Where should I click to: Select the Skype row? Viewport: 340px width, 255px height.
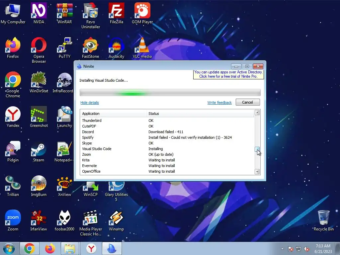coord(167,143)
